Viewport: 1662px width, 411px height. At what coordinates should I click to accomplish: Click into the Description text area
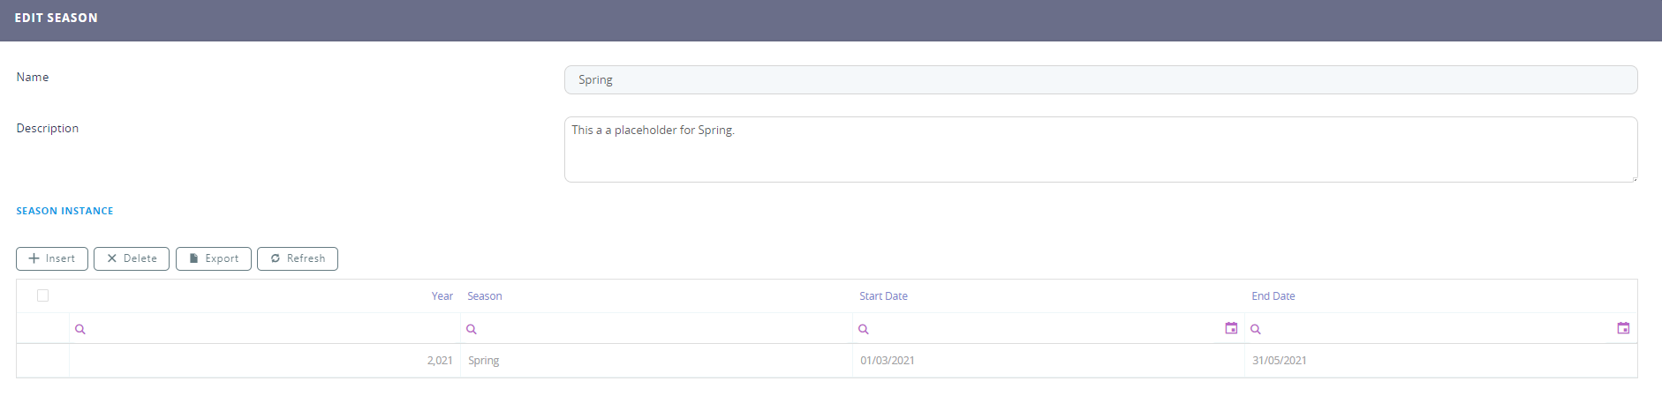(1100, 150)
